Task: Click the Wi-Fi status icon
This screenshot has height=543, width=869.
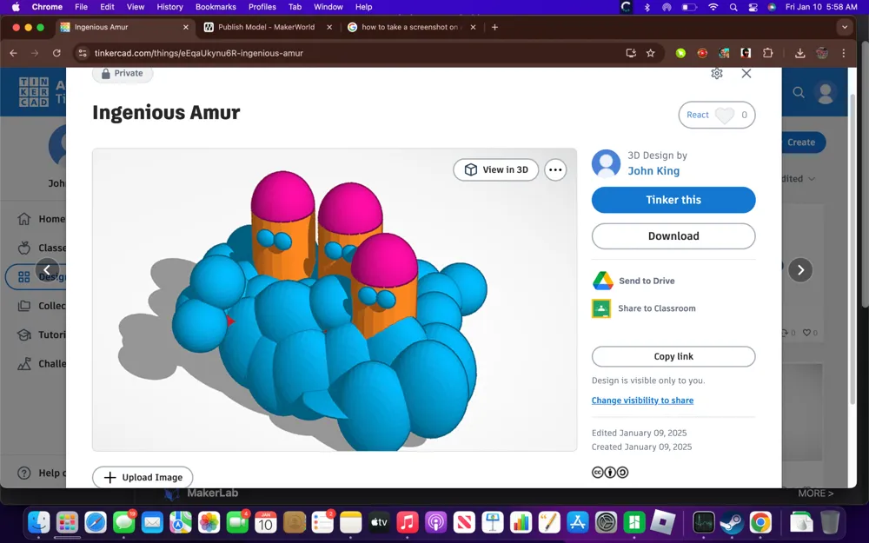Action: (713, 7)
